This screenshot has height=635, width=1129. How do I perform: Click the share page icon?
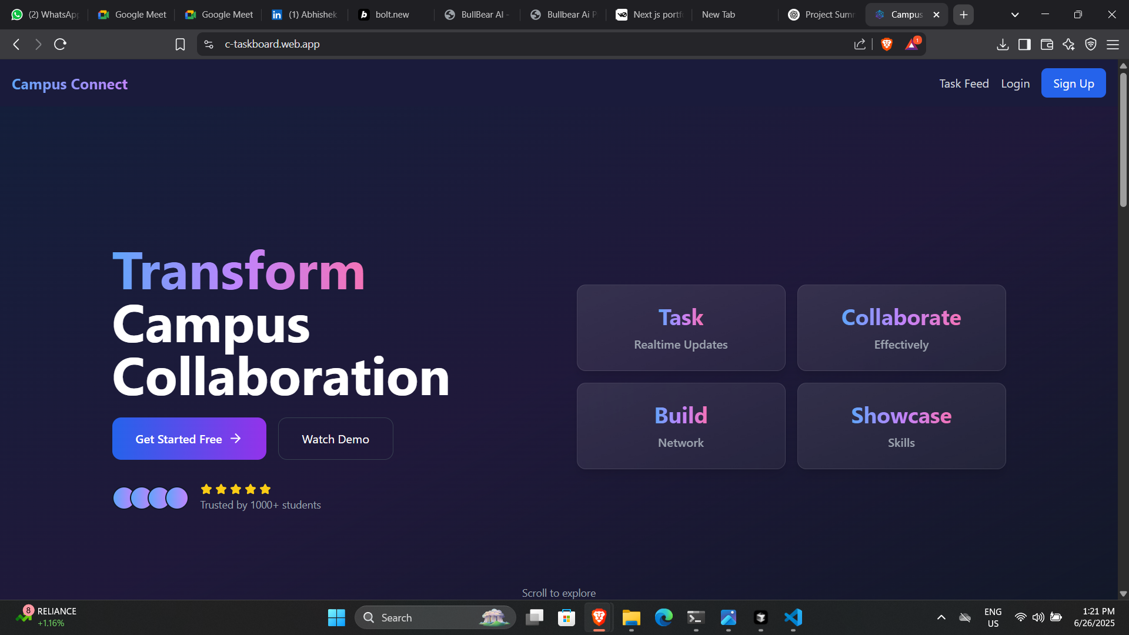(x=860, y=44)
